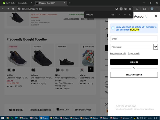The width and height of the screenshot is (160, 120).
Task: Focus the Password input field
Action: (132, 47)
